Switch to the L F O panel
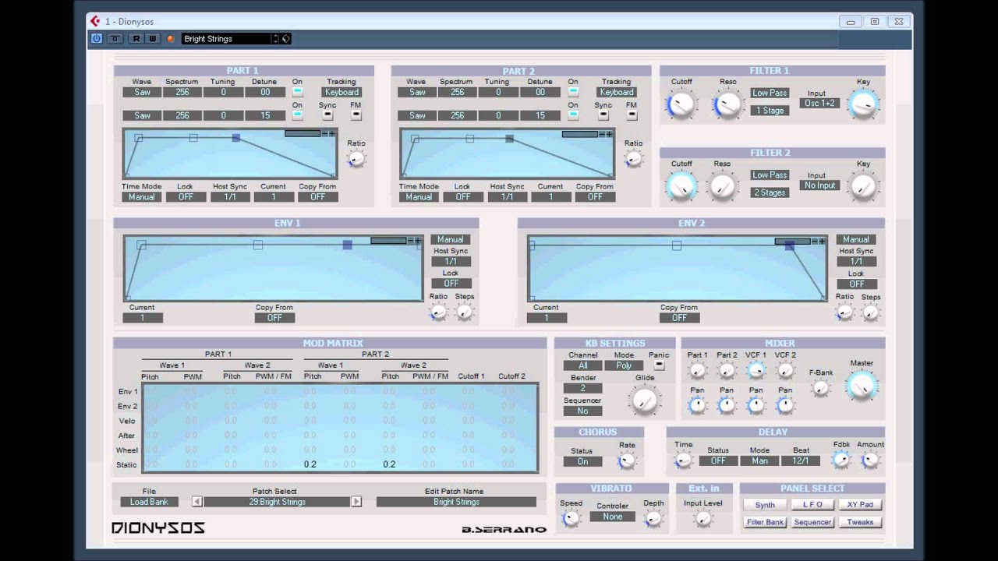Viewport: 998px width, 561px height. pyautogui.click(x=812, y=505)
